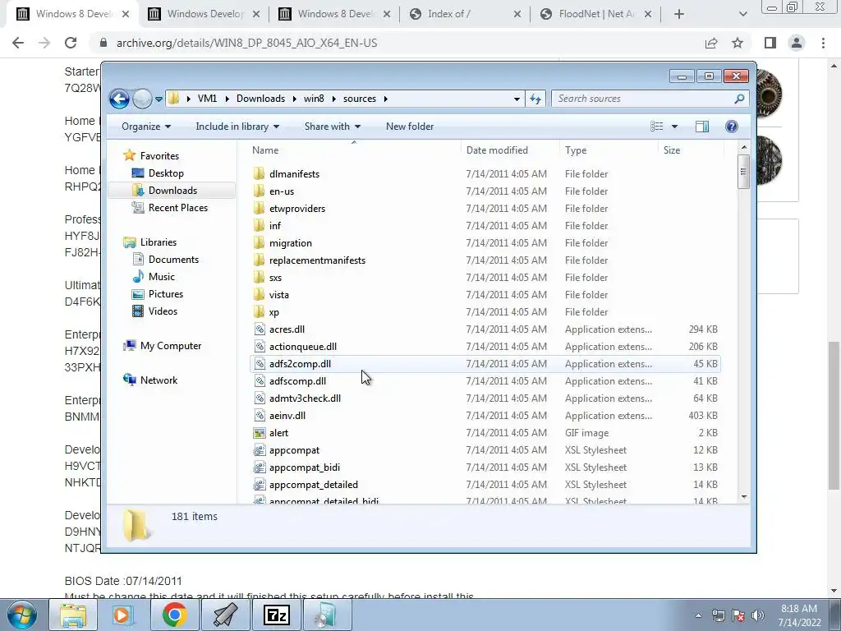841x631 pixels.
Task: Open the Include in library menu
Action: [x=237, y=127]
